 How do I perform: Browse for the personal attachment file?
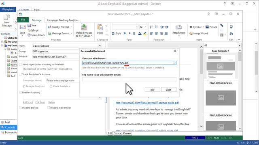[x=174, y=63]
